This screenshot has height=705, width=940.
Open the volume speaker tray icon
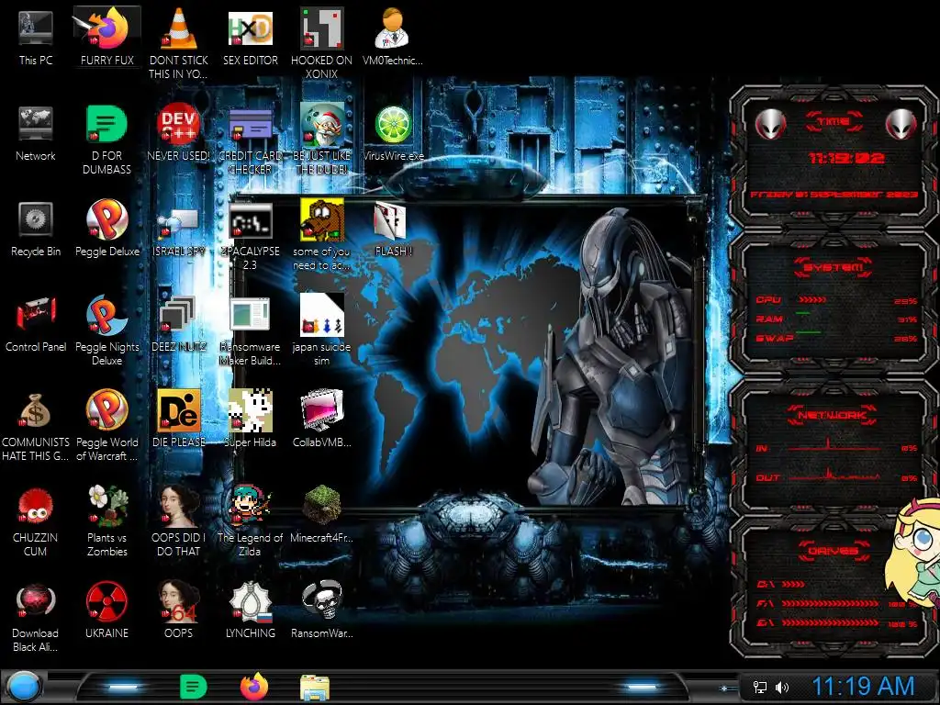782,687
